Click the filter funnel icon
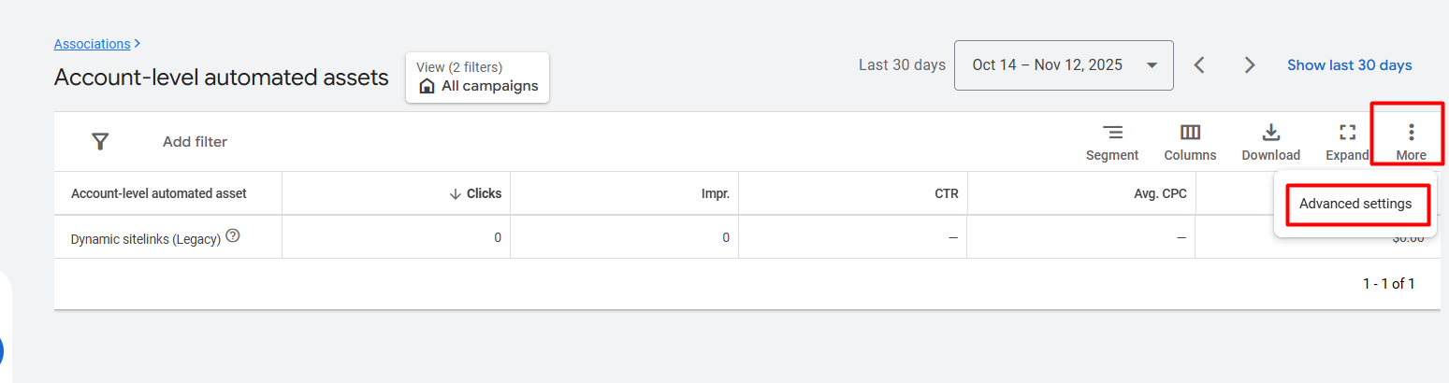 coord(100,142)
